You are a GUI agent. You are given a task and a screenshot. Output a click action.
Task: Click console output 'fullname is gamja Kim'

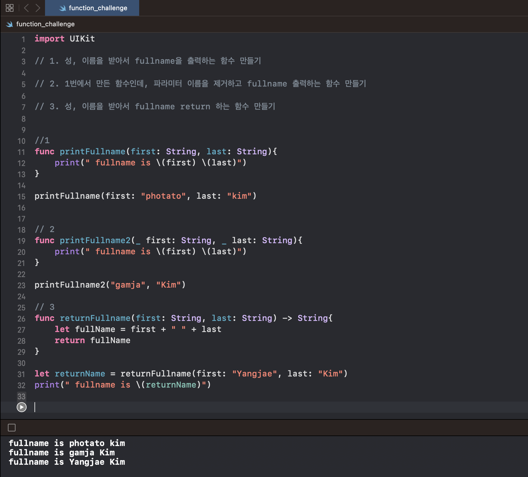click(62, 452)
